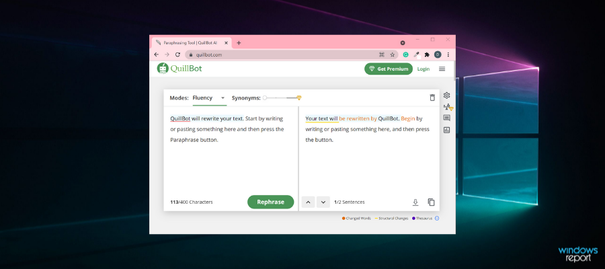
Task: Click the quillbot.com address bar
Action: [x=292, y=54]
